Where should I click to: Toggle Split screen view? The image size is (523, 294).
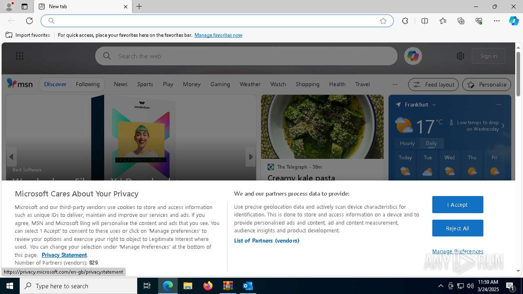(425, 21)
